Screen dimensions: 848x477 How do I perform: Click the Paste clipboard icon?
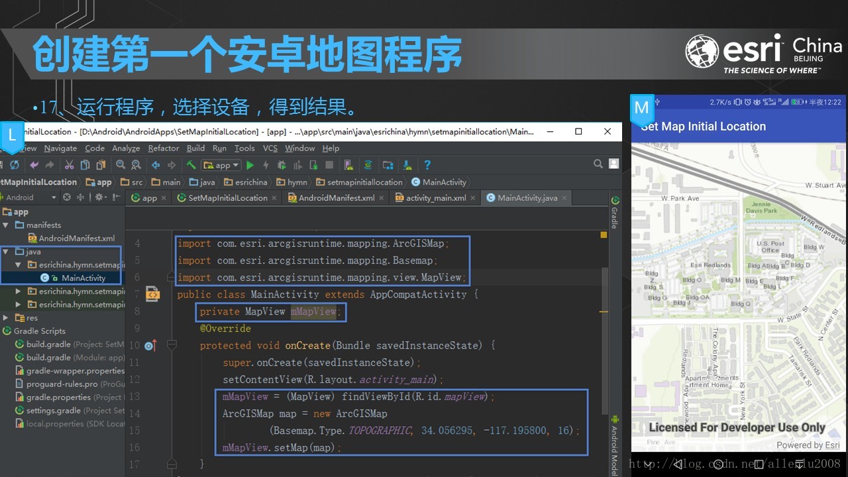[x=101, y=165]
